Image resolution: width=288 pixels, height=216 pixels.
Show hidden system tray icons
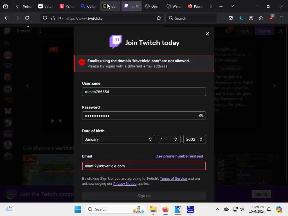click(x=217, y=209)
